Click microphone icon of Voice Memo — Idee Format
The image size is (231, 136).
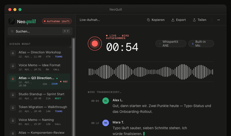13,66
